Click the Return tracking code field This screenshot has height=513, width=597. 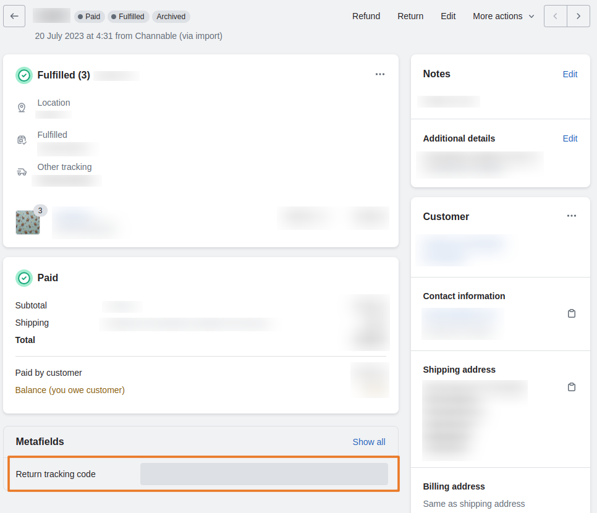coord(264,474)
